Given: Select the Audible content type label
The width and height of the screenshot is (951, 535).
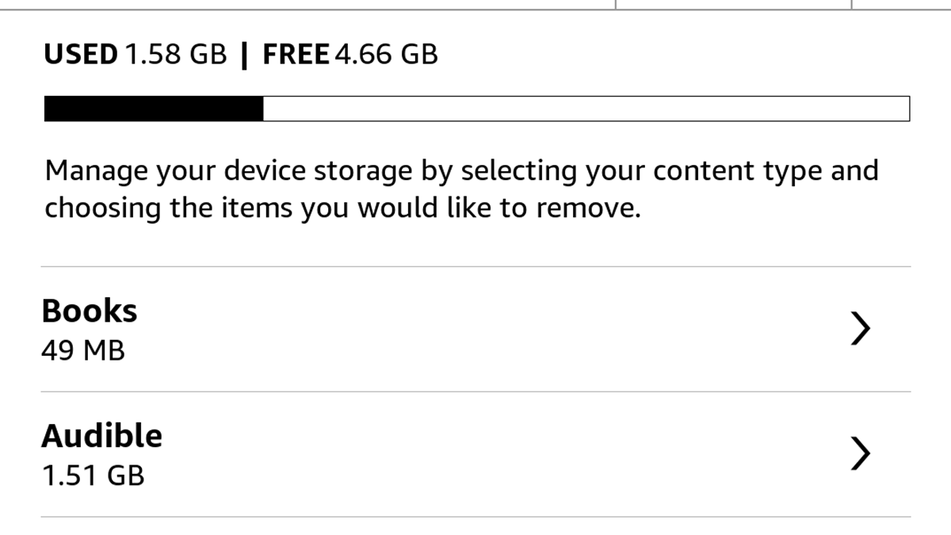Looking at the screenshot, I should click(102, 436).
